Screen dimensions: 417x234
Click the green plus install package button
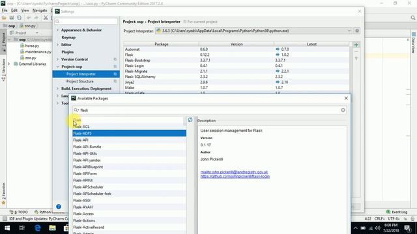pos(356,45)
